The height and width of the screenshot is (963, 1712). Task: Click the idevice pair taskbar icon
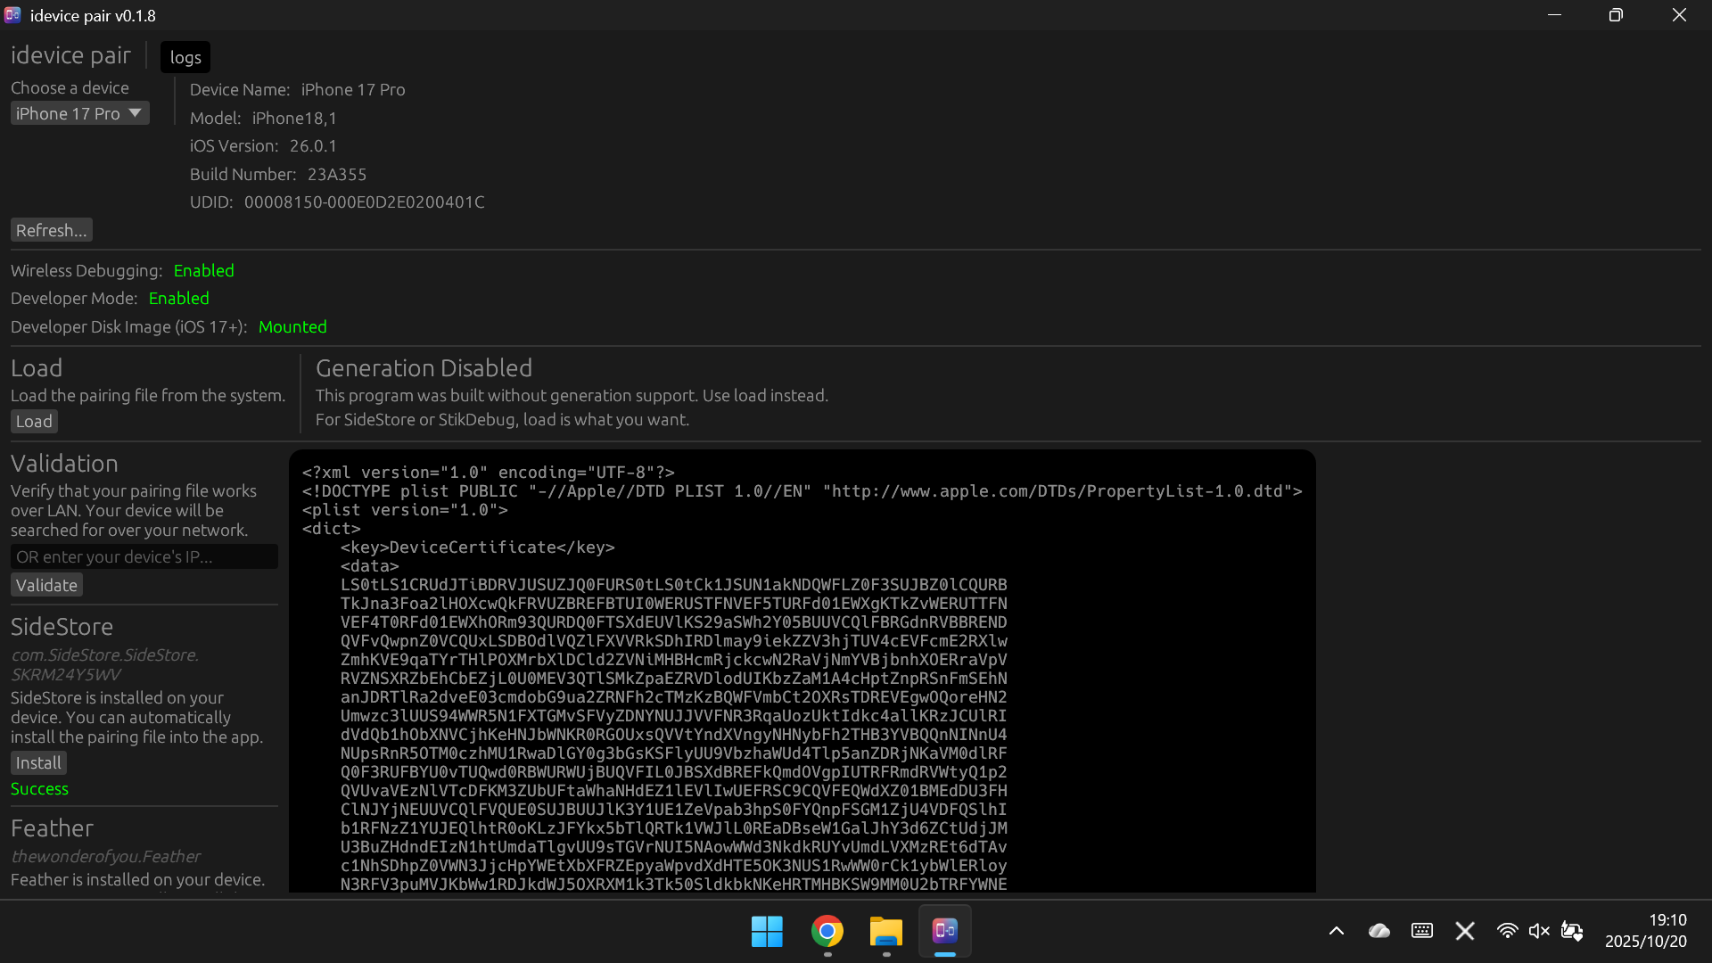pyautogui.click(x=944, y=932)
